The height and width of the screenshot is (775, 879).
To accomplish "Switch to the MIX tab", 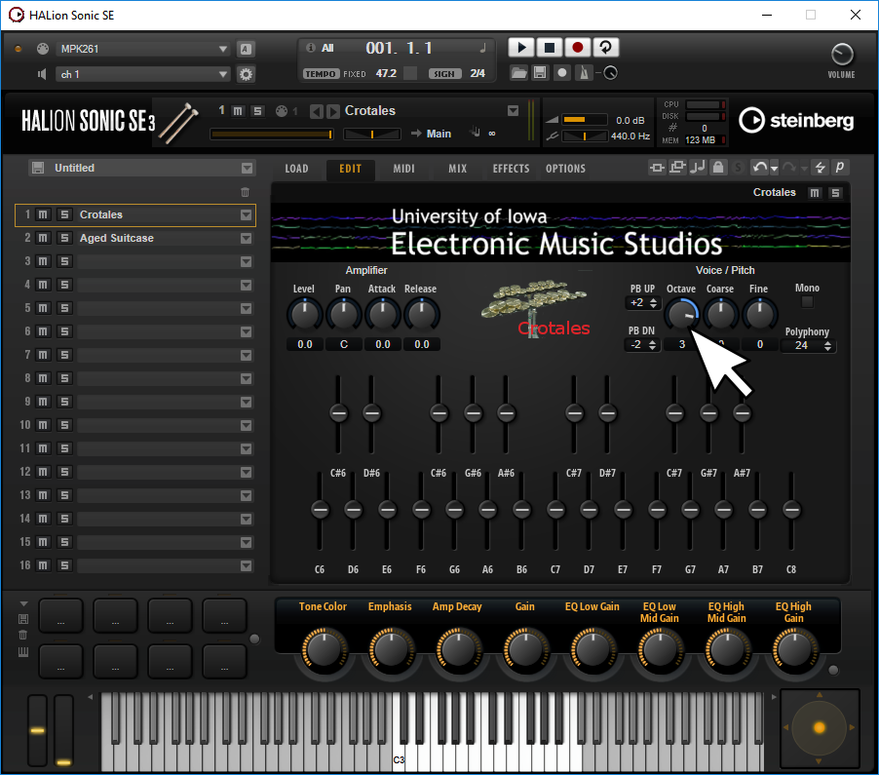I will (x=457, y=169).
